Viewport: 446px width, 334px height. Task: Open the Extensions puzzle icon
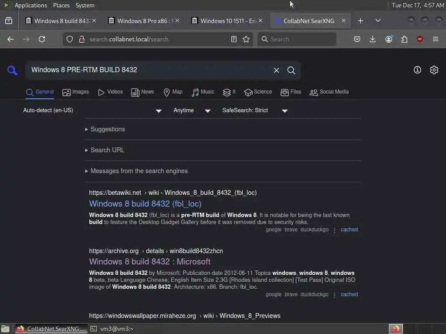point(404,39)
